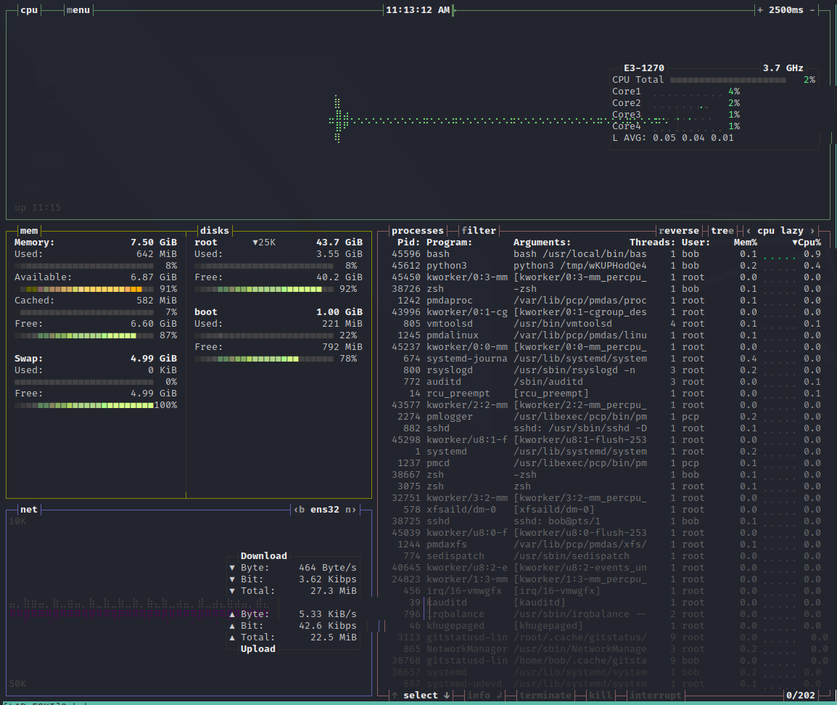Screen dimensions: 837x705
Task: Click the Memory Available 91% bar
Action: tap(84, 289)
